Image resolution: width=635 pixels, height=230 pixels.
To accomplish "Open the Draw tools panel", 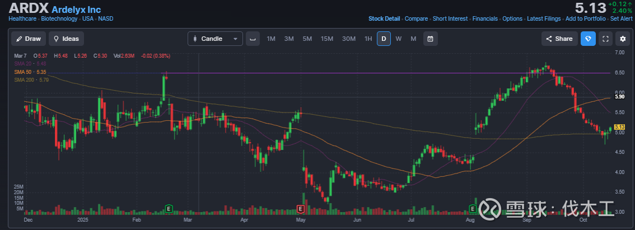I will [29, 39].
